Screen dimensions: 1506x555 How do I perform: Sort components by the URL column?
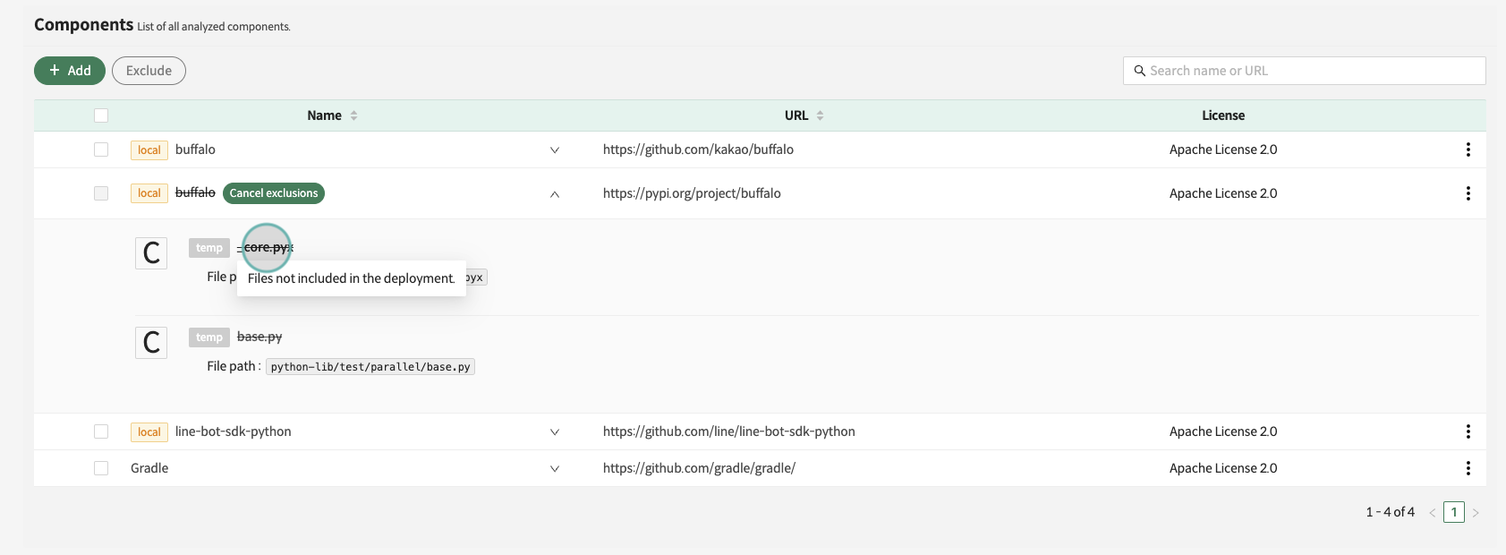point(820,115)
